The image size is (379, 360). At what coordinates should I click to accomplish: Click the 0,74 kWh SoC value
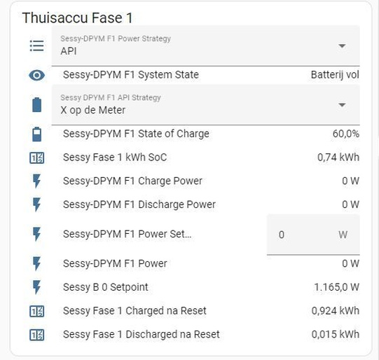coord(338,158)
